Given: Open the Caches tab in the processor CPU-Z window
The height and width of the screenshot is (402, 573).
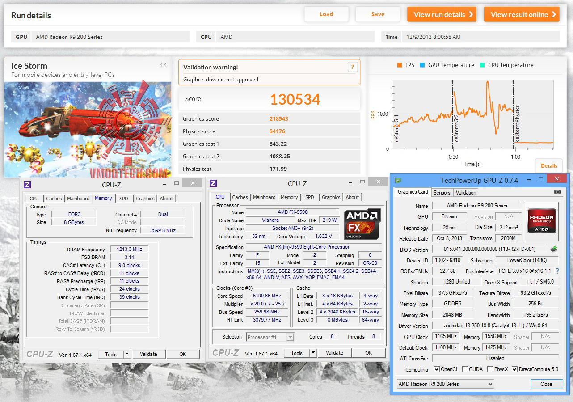Looking at the screenshot, I should (240, 197).
